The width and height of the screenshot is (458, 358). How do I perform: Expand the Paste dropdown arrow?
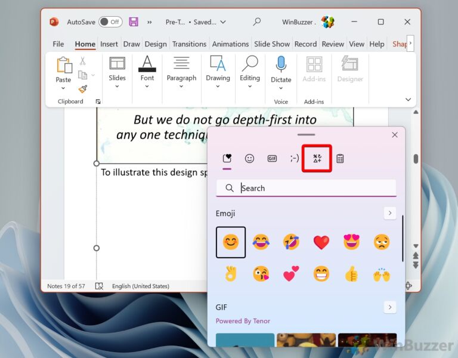pos(63,88)
